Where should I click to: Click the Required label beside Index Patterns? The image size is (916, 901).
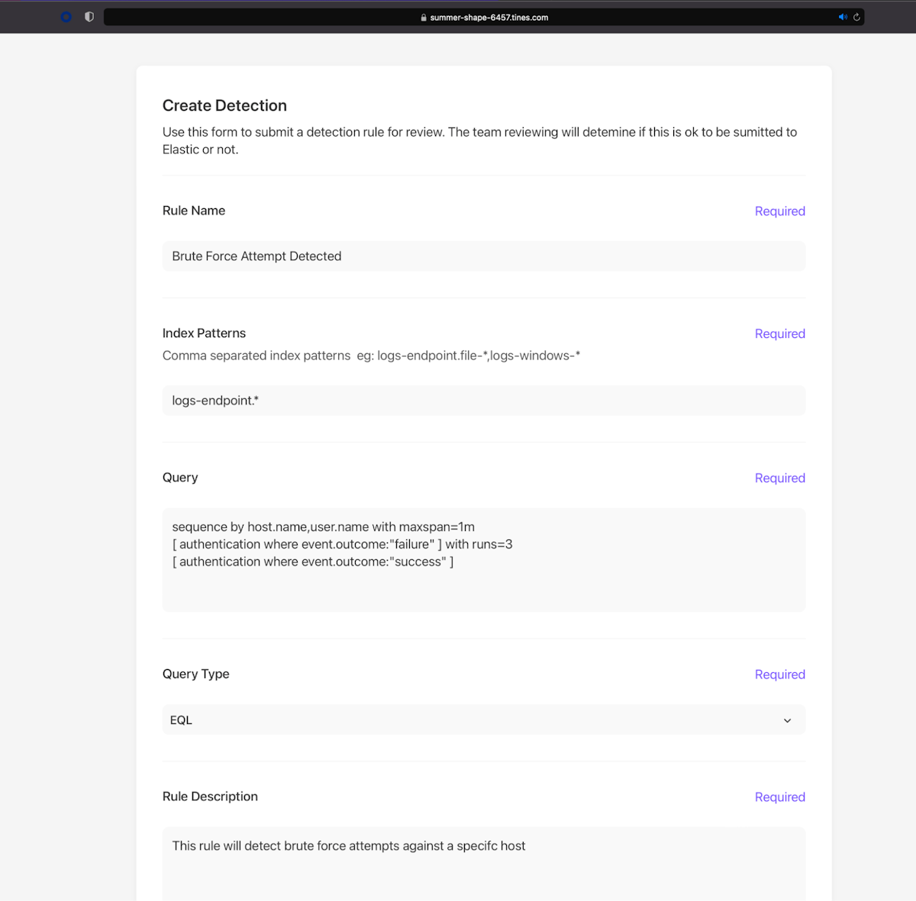coord(779,334)
